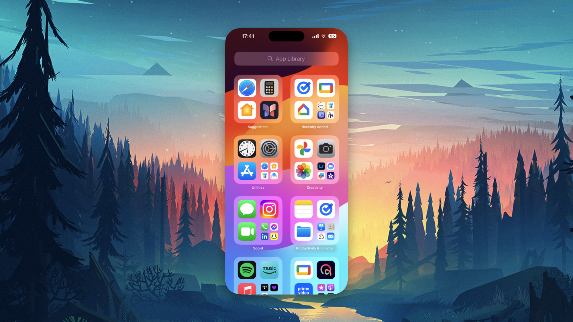The height and width of the screenshot is (322, 573).
Task: Open System Settings app
Action: [x=269, y=148]
